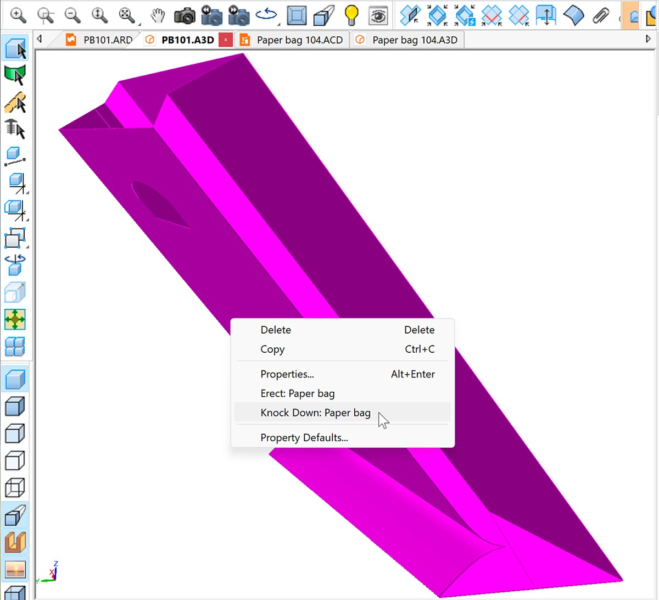Expand the view rotation arrow flyout
Screen dimensions: 659x600
click(x=278, y=24)
